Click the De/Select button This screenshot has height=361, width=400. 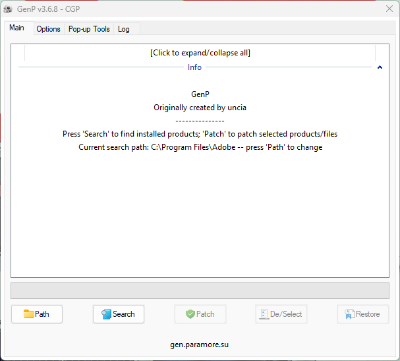(281, 314)
